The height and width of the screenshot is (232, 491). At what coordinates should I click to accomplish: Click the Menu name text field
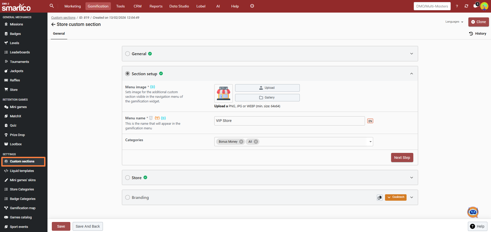pyautogui.click(x=289, y=121)
